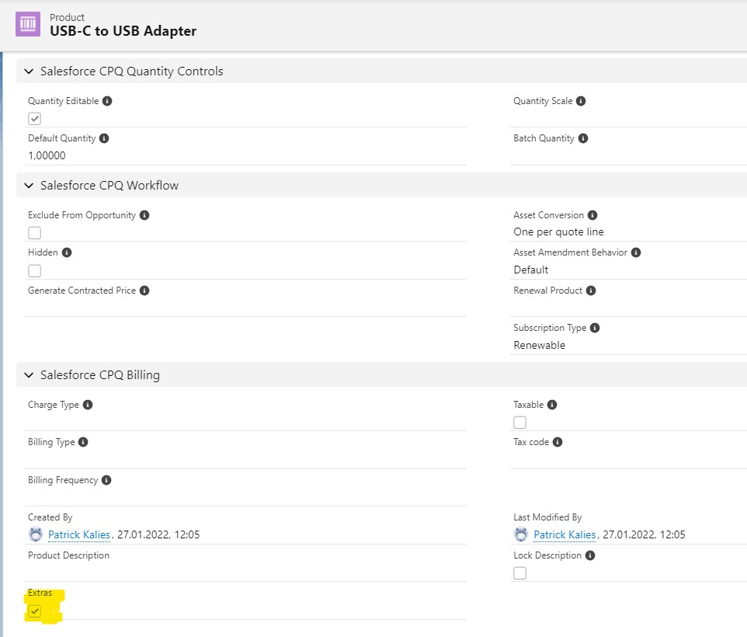This screenshot has width=747, height=637.
Task: Click info icon beside Subscription Type
Action: coord(594,328)
